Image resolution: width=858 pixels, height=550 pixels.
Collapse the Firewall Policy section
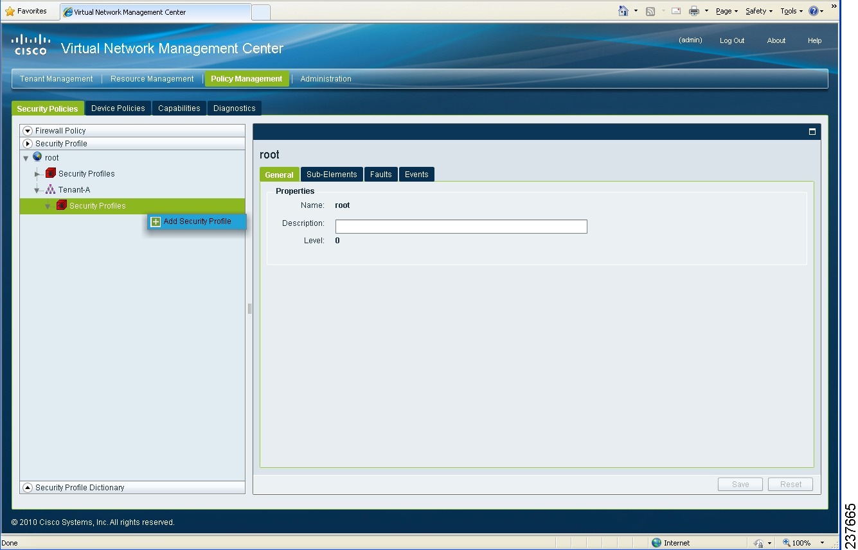click(x=28, y=130)
